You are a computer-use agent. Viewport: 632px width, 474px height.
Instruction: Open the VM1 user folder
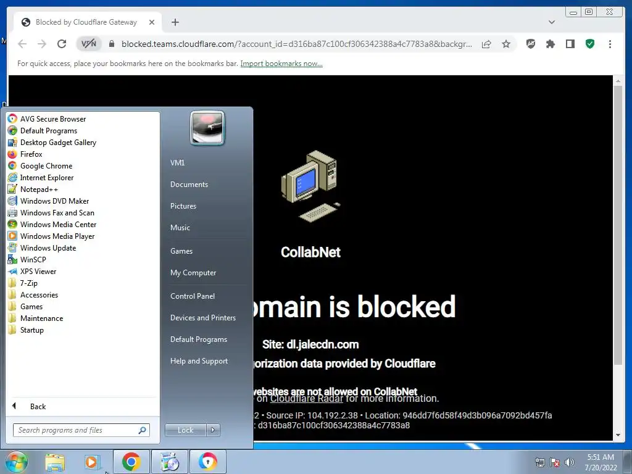click(177, 163)
